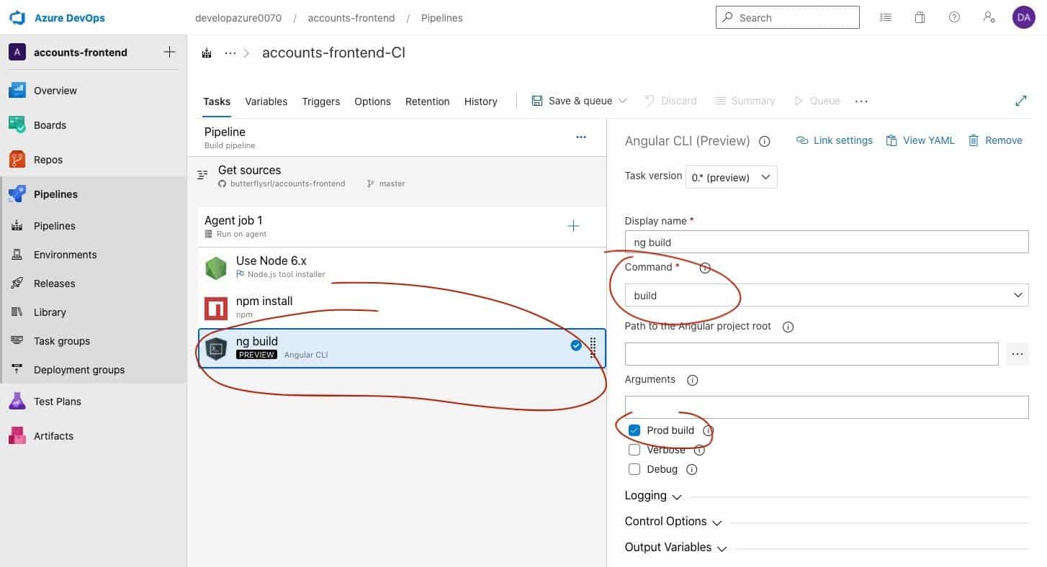Switch to the Retention tab
Viewport: 1047px width, 567px height.
[427, 101]
